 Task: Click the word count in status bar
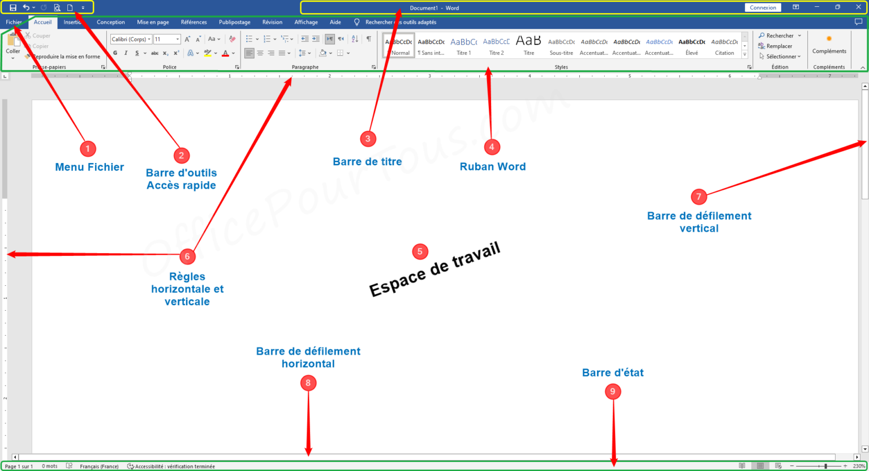50,466
